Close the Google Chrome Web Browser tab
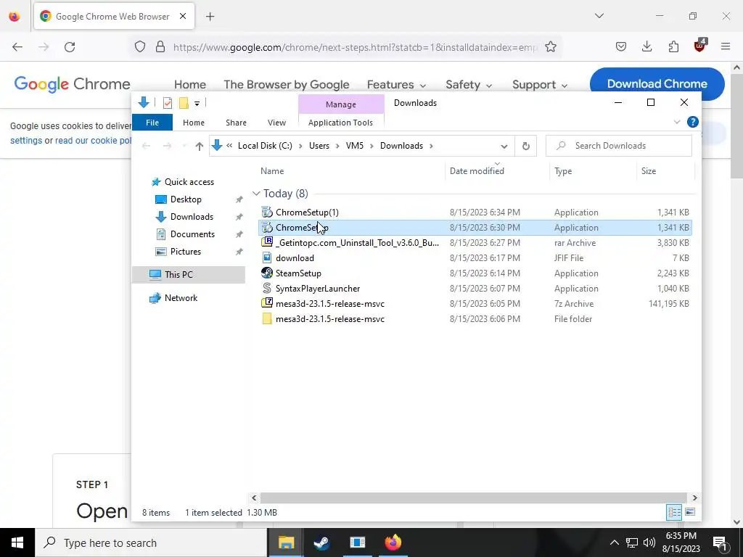The width and height of the screenshot is (743, 557). point(183,16)
